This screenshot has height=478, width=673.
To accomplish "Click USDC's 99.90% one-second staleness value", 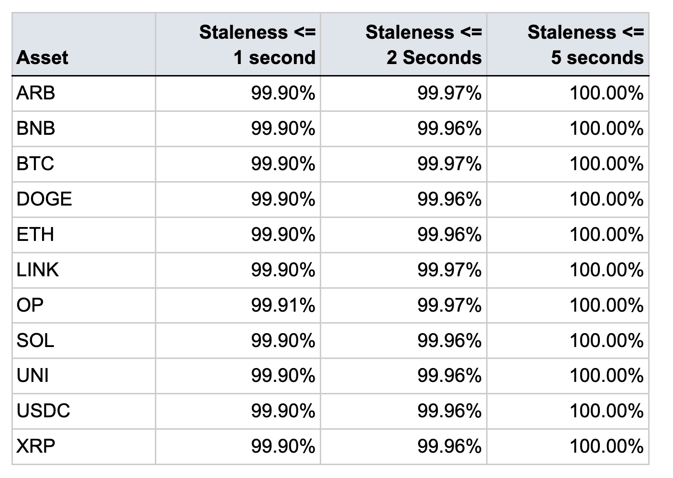I will coord(283,411).
